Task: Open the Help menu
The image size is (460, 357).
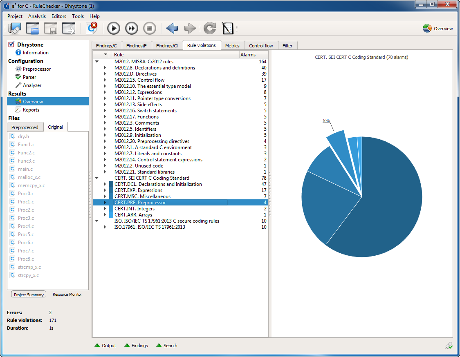Action: tap(94, 16)
